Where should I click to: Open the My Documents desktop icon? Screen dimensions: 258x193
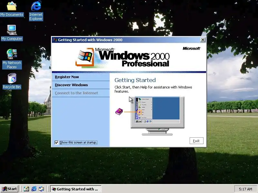[x=12, y=9]
